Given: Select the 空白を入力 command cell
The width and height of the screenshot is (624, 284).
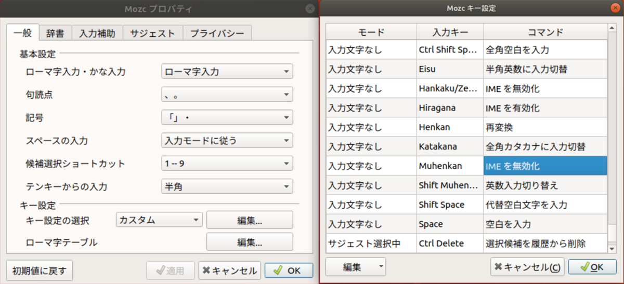Looking at the screenshot, I should [x=545, y=224].
